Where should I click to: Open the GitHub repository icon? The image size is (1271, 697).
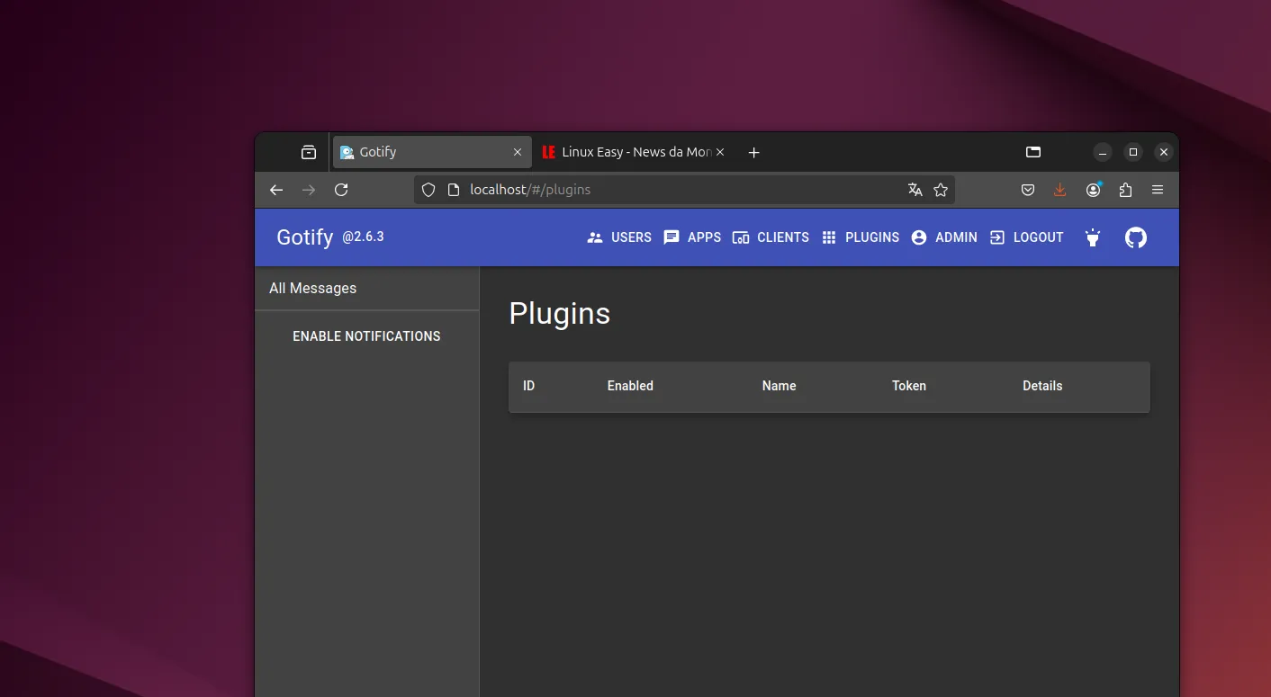[1136, 237]
